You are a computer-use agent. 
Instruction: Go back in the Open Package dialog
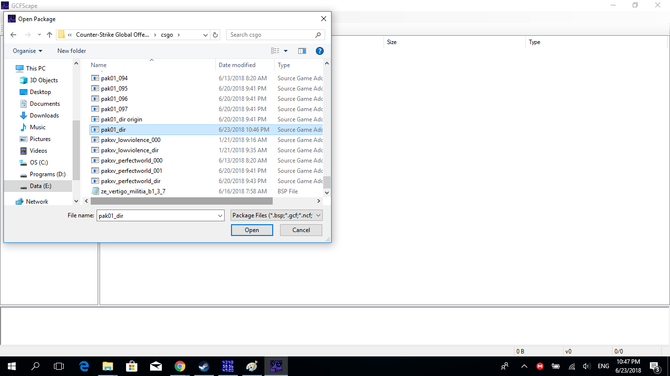tap(13, 35)
